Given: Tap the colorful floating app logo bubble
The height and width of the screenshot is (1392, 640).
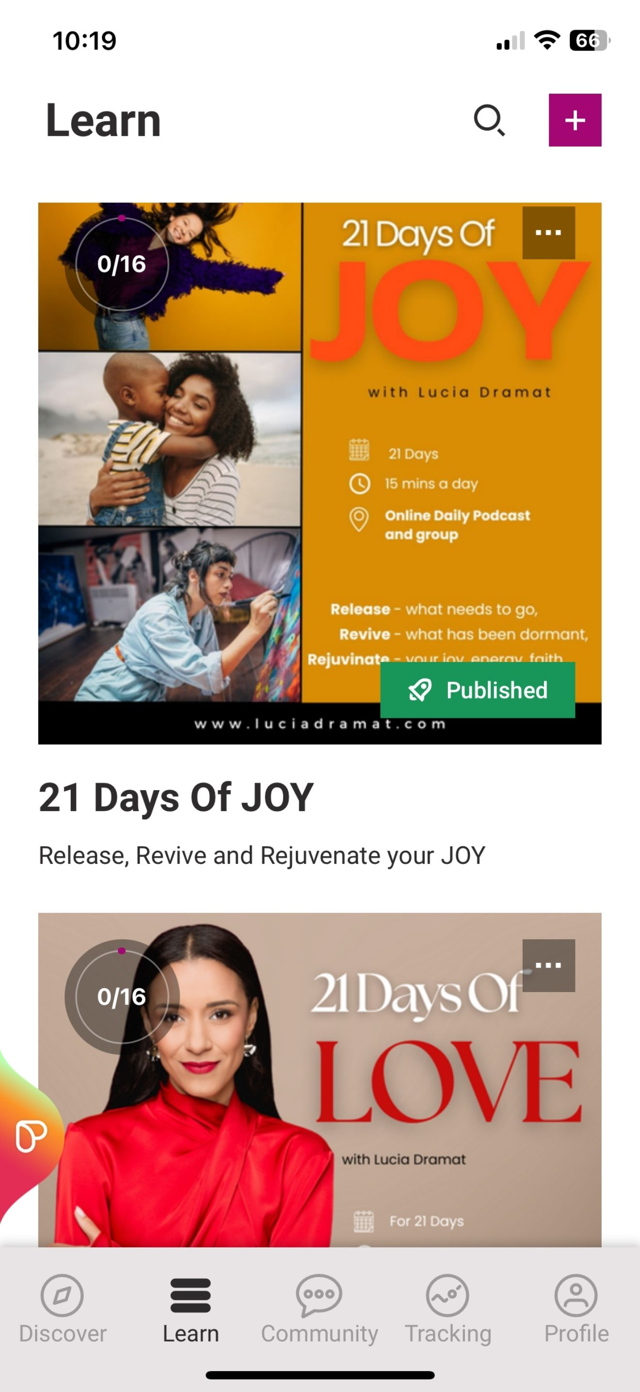Looking at the screenshot, I should coord(30,1135).
